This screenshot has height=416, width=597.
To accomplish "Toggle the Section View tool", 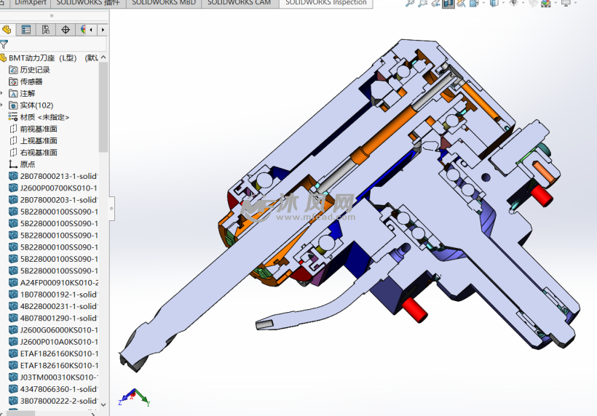I will pyautogui.click(x=449, y=3).
